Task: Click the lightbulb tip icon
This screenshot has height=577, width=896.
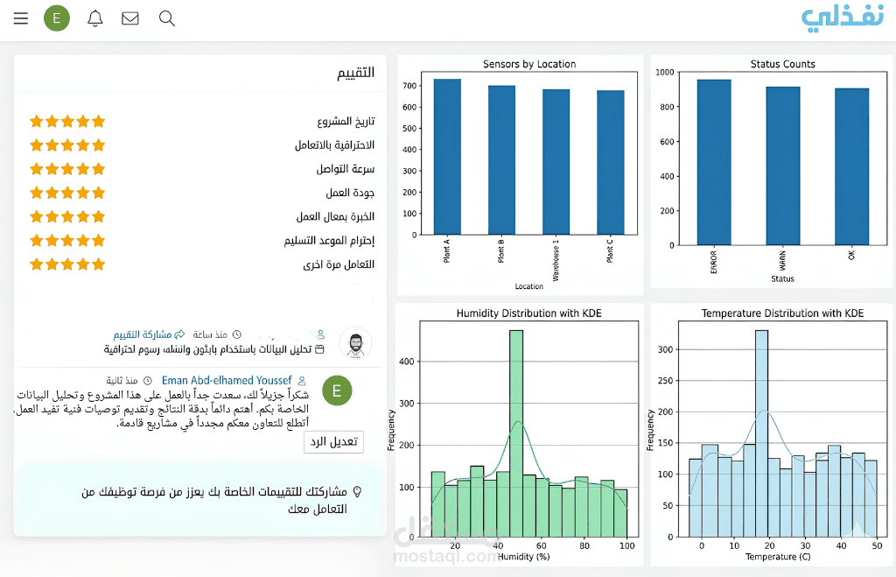Action: (357, 492)
